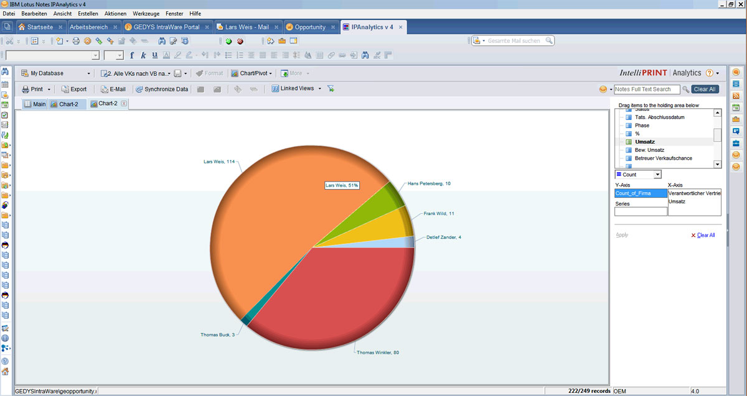Image resolution: width=747 pixels, height=396 pixels.
Task: Switch to the Lars Weis - Mail tab
Action: click(x=247, y=27)
